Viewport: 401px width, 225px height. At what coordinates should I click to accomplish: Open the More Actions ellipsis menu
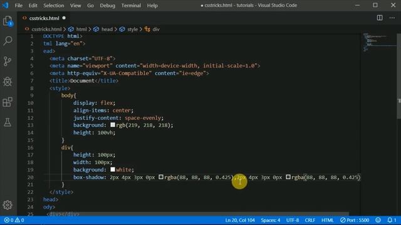tap(392, 17)
